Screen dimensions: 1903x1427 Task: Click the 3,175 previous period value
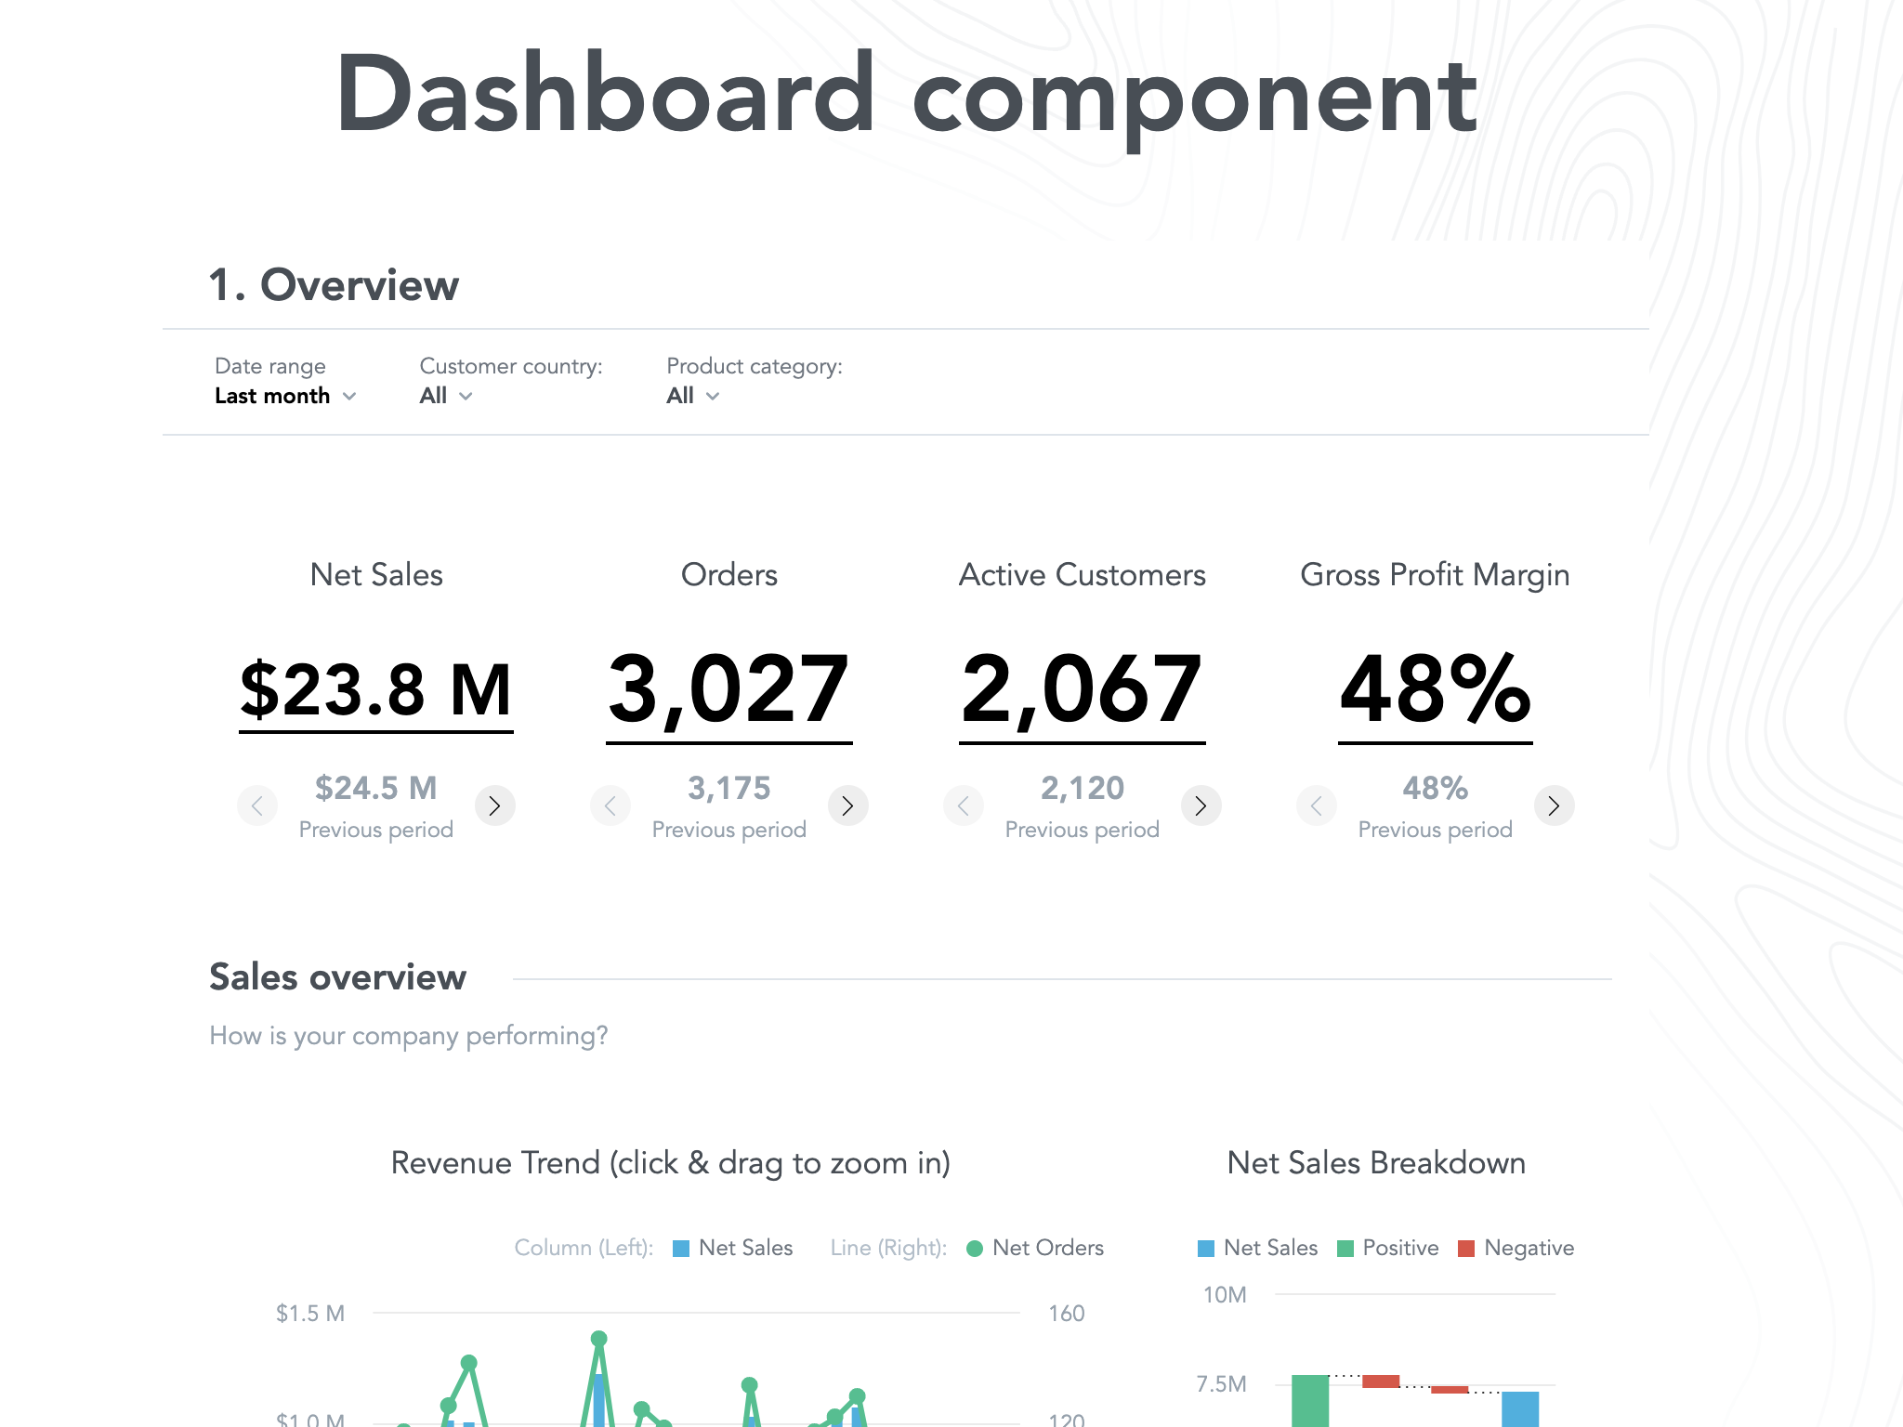coord(729,789)
